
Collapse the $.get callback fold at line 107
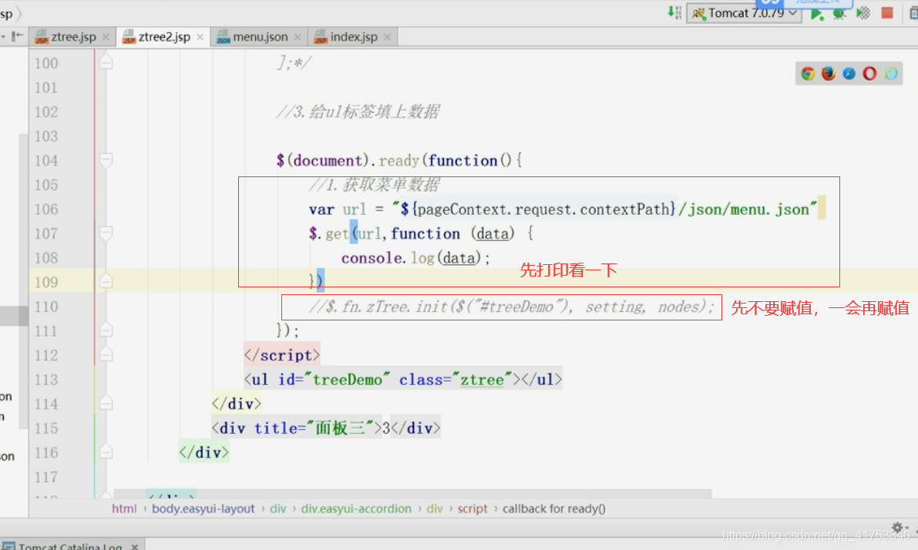[x=106, y=233]
